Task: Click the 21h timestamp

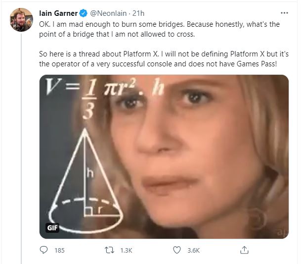Action: (139, 13)
